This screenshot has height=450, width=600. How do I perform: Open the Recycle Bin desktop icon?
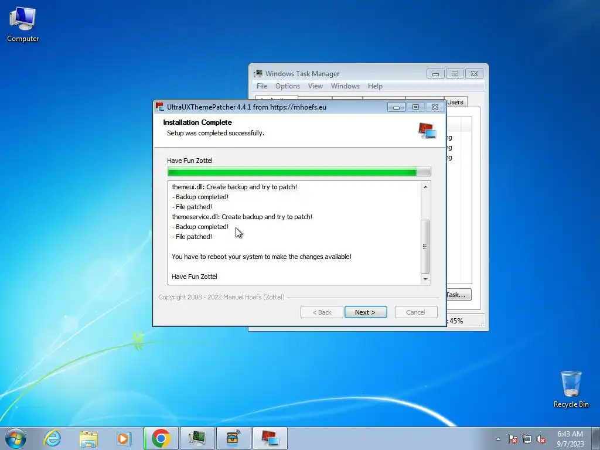tap(571, 389)
